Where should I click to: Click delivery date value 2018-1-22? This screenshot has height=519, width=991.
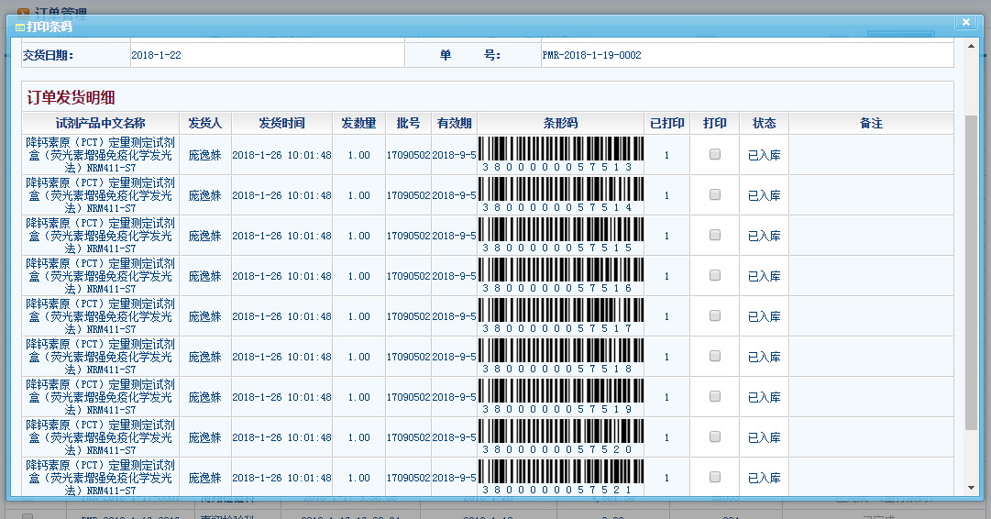[x=156, y=55]
